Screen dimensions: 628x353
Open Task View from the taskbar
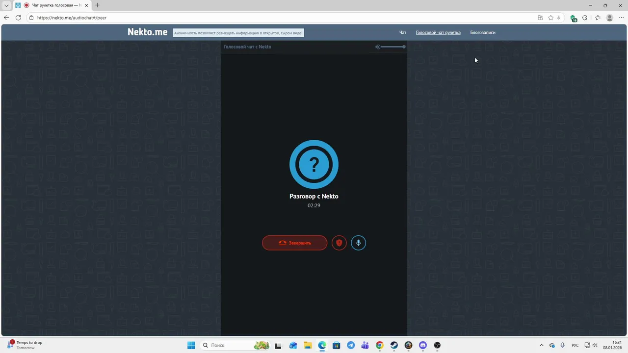point(278,345)
